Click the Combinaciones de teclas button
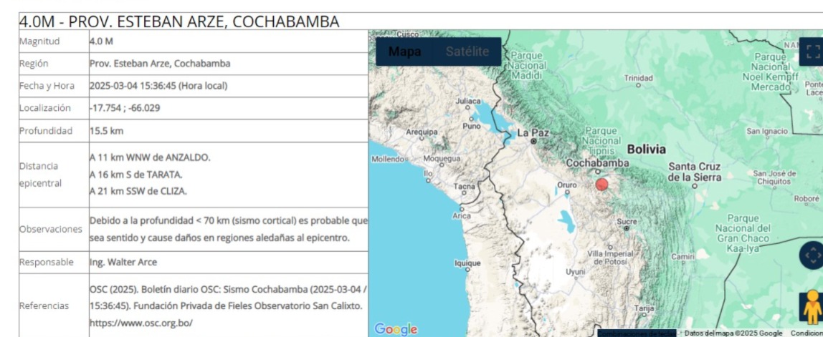 pyautogui.click(x=637, y=333)
